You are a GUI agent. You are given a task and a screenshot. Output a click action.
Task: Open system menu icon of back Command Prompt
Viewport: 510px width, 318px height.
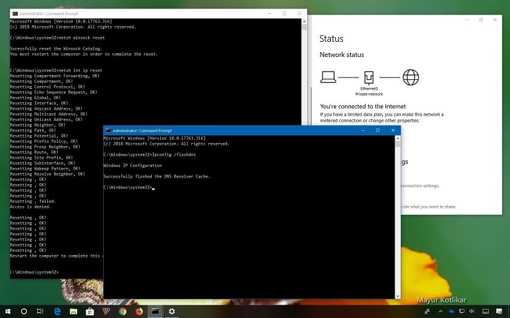click(15, 13)
